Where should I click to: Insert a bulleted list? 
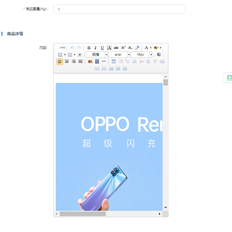(x=70, y=55)
